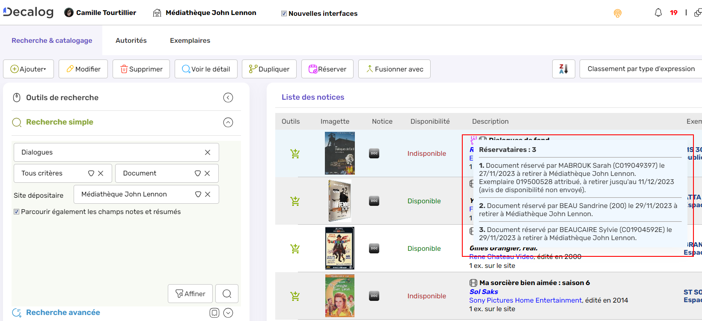Click the magnifier search button beside Affiner

pyautogui.click(x=227, y=294)
